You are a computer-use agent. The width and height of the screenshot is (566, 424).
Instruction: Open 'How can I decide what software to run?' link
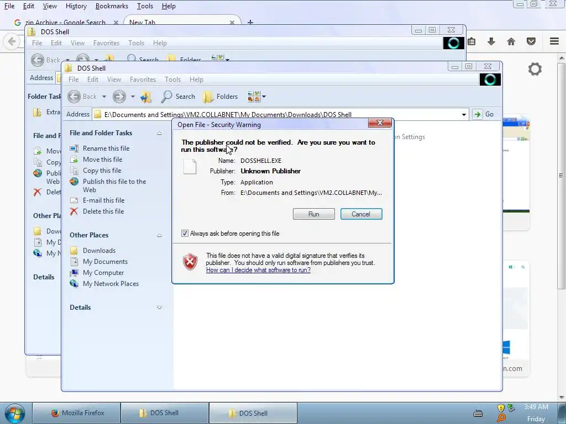pos(258,270)
